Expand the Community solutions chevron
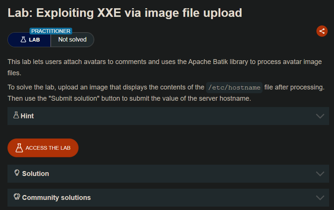This screenshot has height=210, width=334. click(x=320, y=198)
